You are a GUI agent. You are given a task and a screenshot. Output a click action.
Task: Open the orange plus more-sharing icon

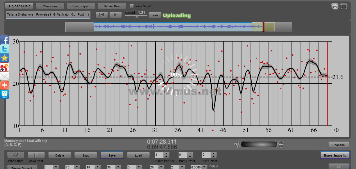5,85
